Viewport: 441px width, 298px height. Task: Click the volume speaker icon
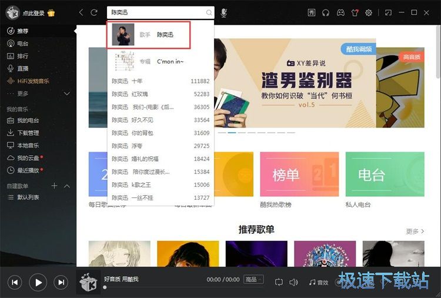(293, 282)
